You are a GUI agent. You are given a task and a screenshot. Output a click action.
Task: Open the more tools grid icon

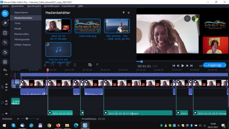point(5,62)
